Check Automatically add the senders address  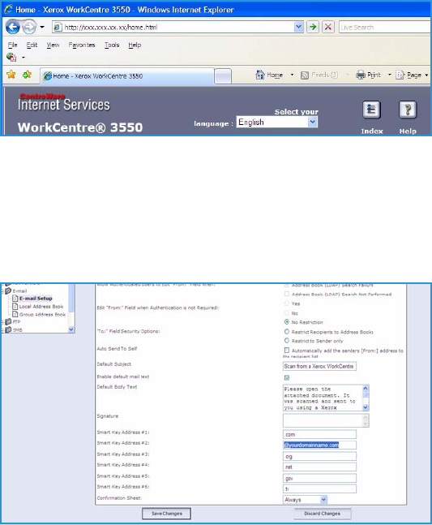pos(287,351)
